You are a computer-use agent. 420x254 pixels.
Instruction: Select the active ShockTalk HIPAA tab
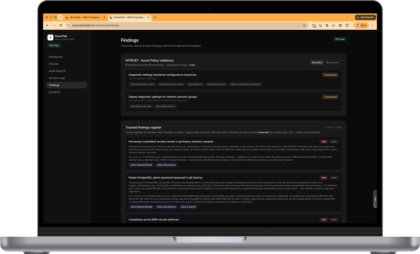click(129, 17)
